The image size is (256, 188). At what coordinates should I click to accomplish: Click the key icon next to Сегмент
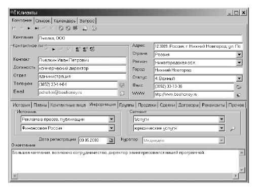[x=233, y=129]
